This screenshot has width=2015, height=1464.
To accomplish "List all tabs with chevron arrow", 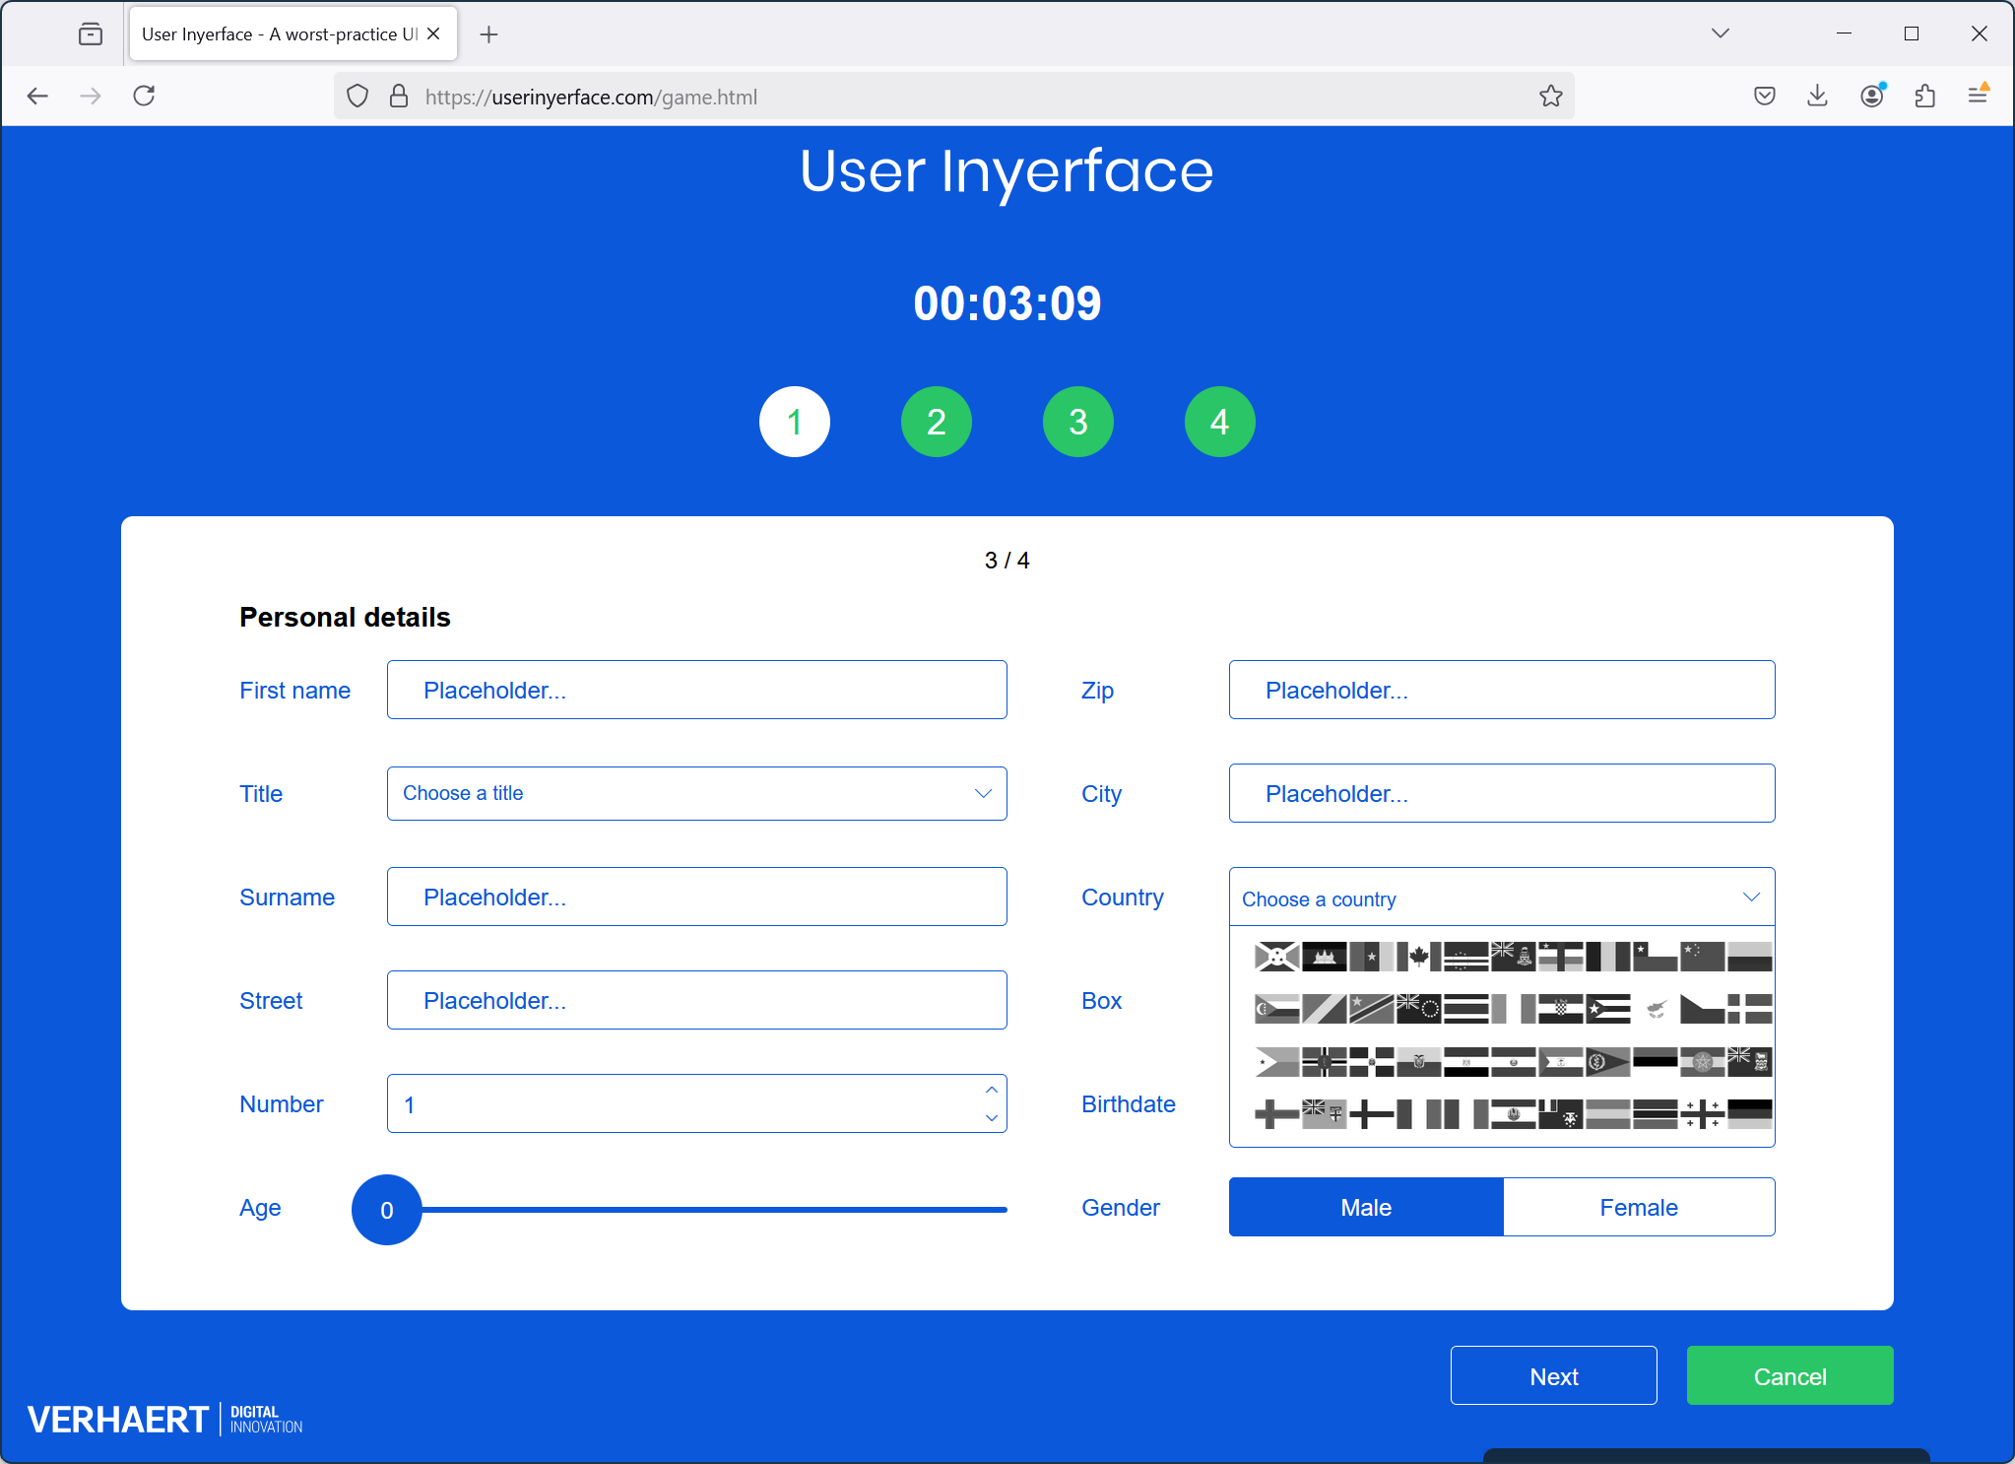I will coord(1721,33).
